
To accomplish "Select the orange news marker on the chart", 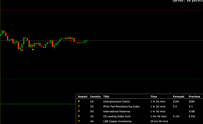I will pyautogui.click(x=22, y=50).
